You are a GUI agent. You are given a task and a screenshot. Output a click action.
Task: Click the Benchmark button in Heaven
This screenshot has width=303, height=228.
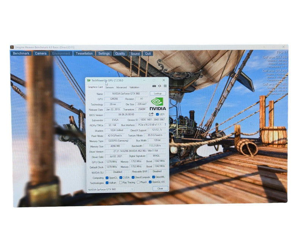click(21, 53)
